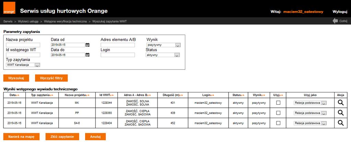Sort by Długość (m) column arrows
351x142 pixels.
pos(181,95)
